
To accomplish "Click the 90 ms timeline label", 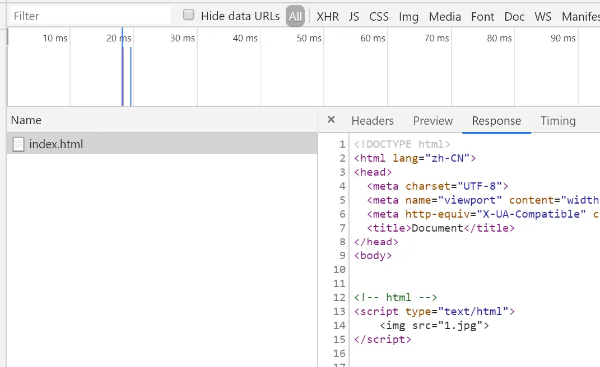I will pyautogui.click(x=563, y=38).
